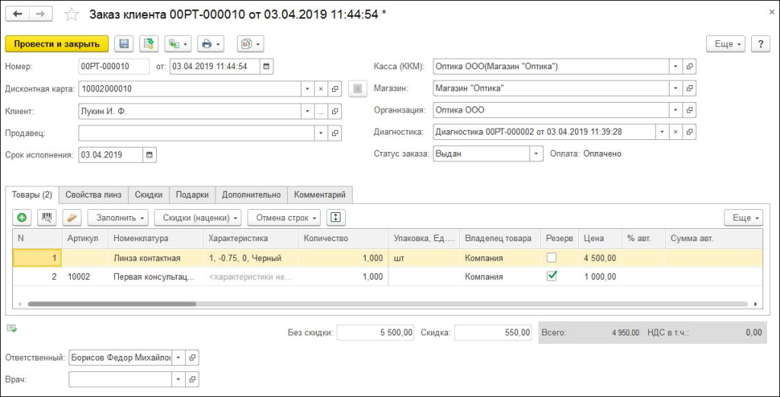780x397 pixels.
Task: Clear the Дисконтная карта field with the x
Action: tap(321, 89)
